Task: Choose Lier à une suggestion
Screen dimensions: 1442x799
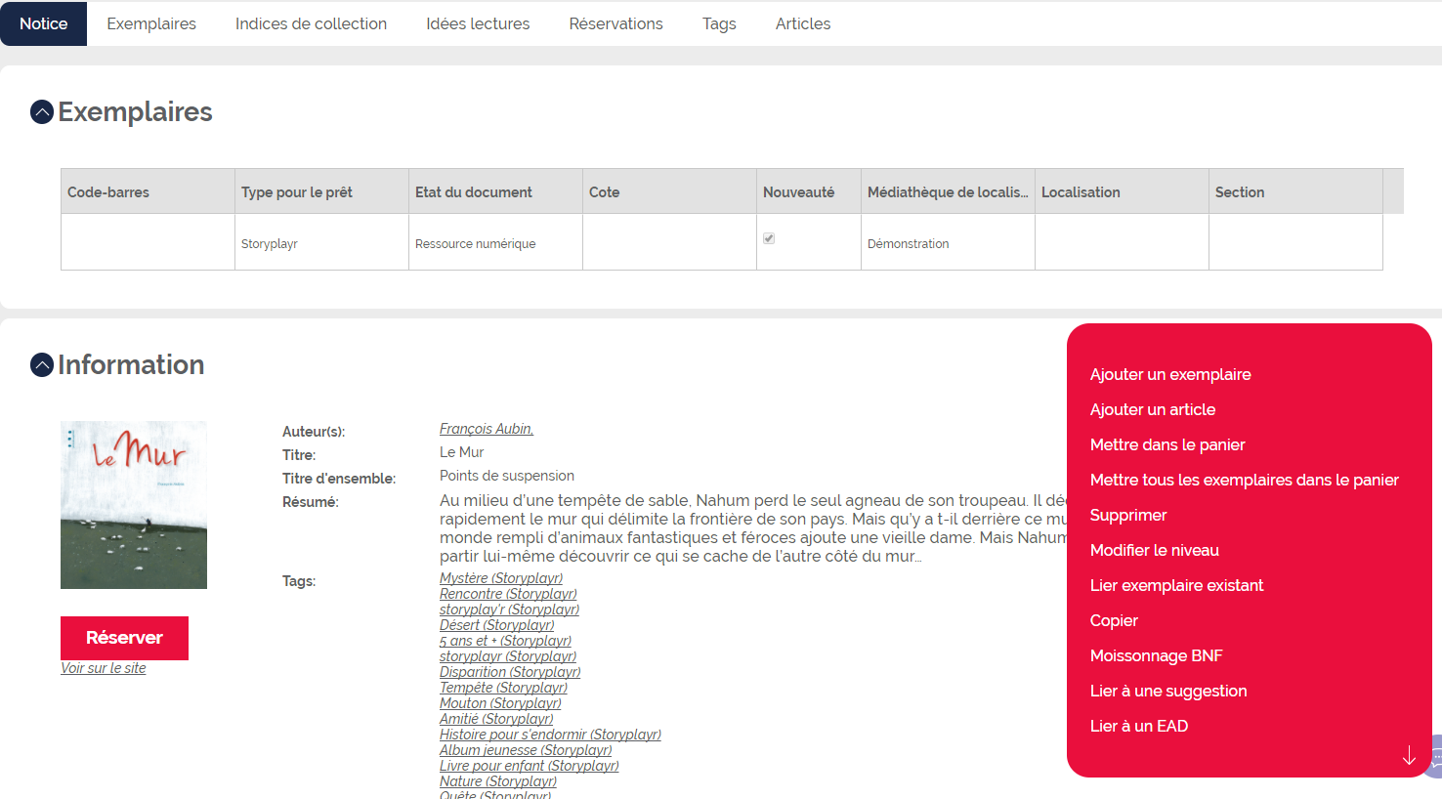Action: (1168, 691)
